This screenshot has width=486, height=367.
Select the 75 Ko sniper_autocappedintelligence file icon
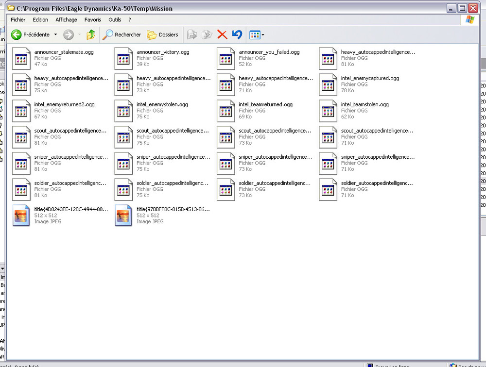pos(123,164)
